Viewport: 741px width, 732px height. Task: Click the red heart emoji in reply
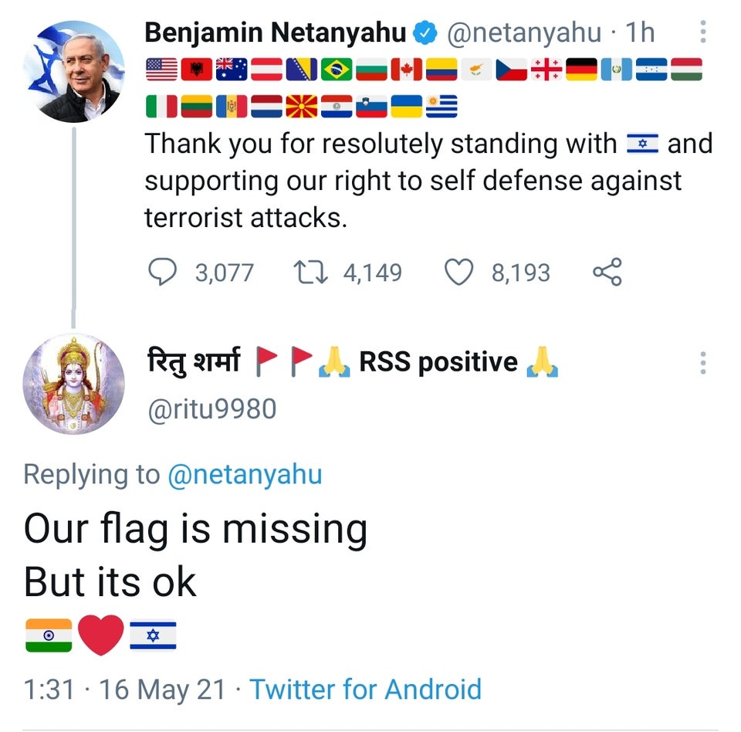[x=100, y=635]
